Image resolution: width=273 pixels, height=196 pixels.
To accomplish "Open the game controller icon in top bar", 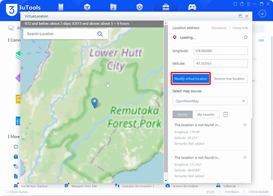I will coord(192,7).
